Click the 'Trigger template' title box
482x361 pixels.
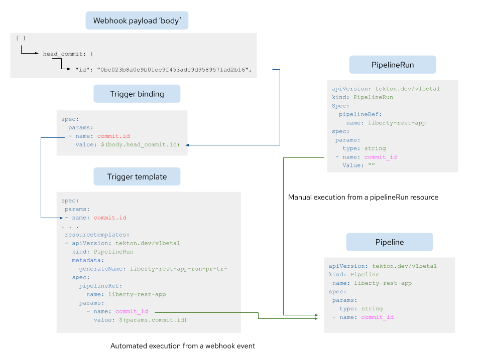tap(137, 176)
